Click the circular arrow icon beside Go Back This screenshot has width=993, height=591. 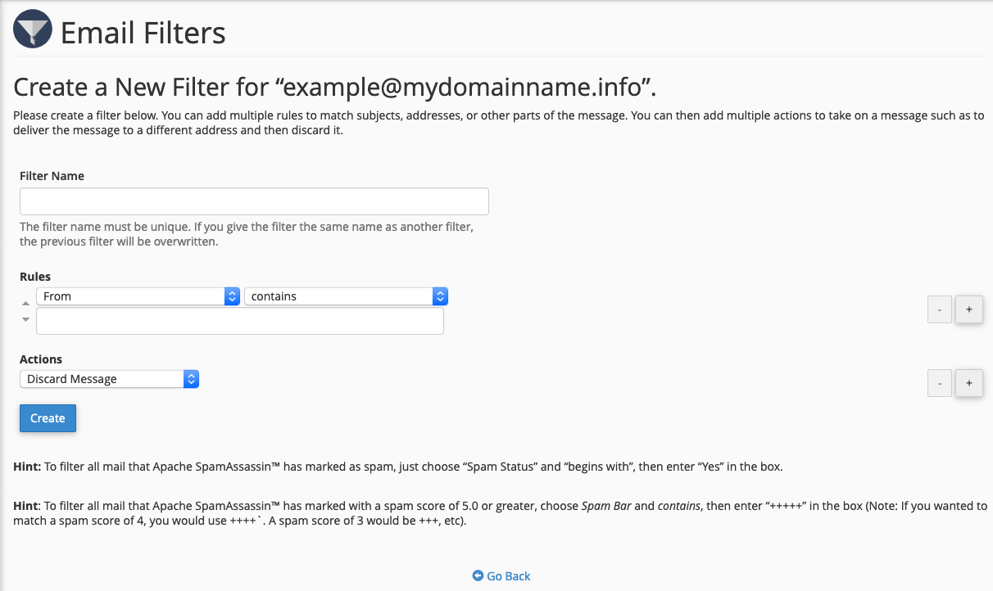(478, 576)
